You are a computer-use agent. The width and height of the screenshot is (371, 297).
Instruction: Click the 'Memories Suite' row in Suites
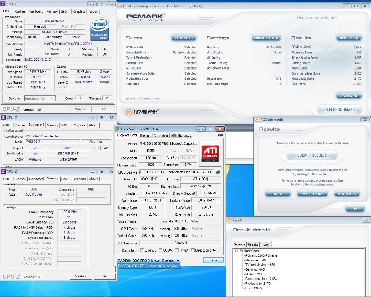tap(162, 53)
